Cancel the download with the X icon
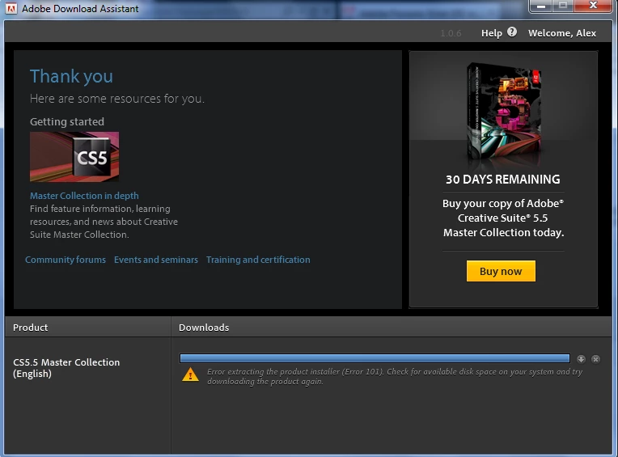The width and height of the screenshot is (618, 457). coord(595,359)
